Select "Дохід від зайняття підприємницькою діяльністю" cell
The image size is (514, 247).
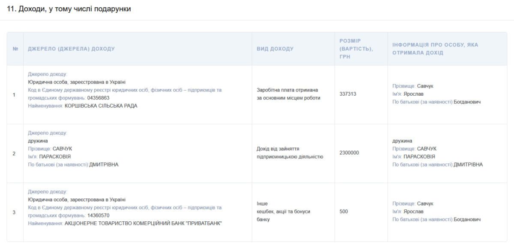290,153
